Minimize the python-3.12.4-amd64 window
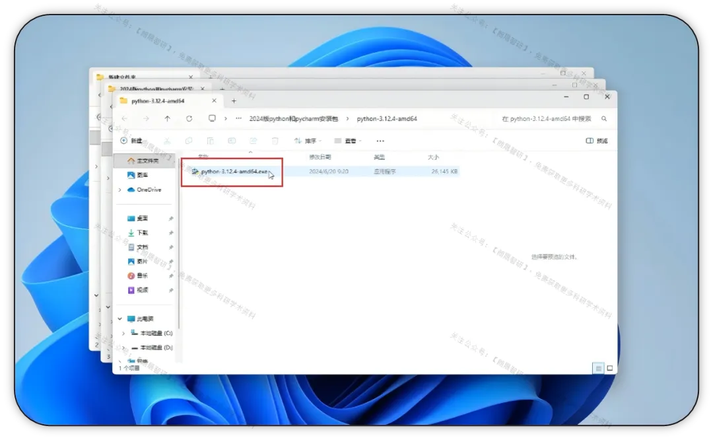713x440 pixels. coord(566,96)
